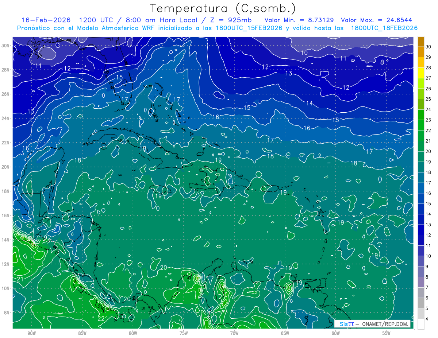Click the "14" contour label on the map
The height and width of the screenshot is (338, 438).
310,104
